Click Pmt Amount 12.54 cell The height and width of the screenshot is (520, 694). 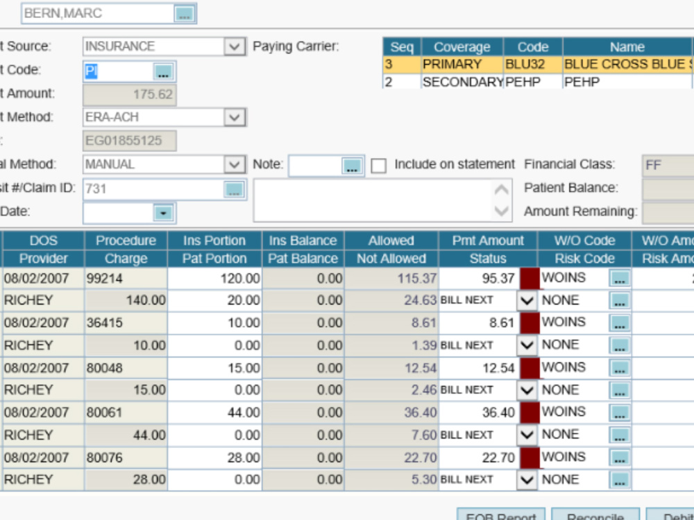480,368
